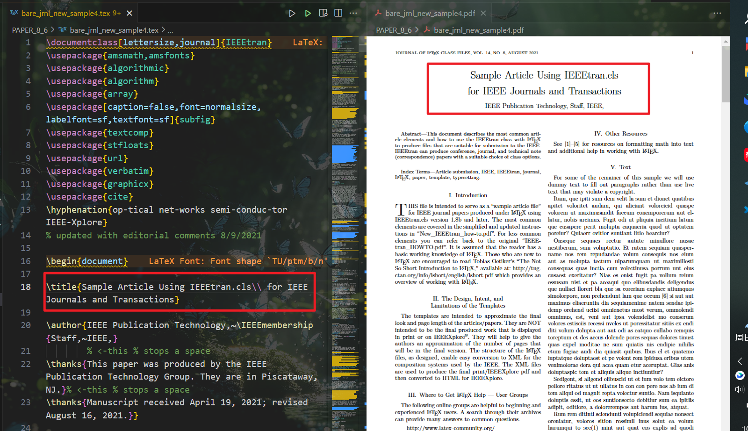Click the 'LaTeX Font: Font shape' warning text
748x431 pixels.
pos(237,261)
